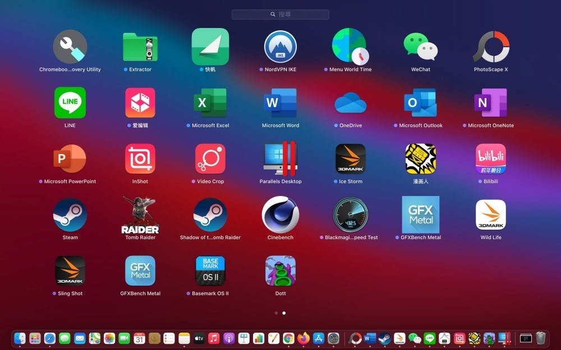Launch the LINE messenger app

tap(70, 103)
